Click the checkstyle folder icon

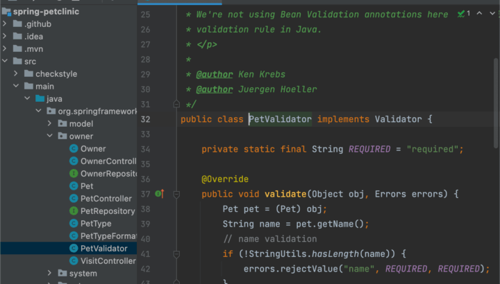tap(28, 74)
